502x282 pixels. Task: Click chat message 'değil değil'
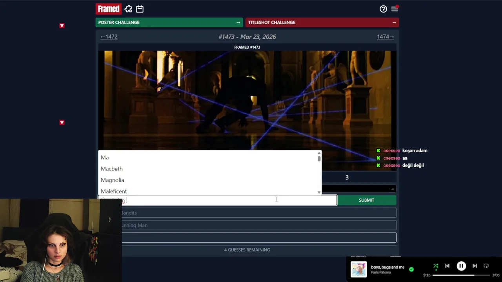click(413, 165)
